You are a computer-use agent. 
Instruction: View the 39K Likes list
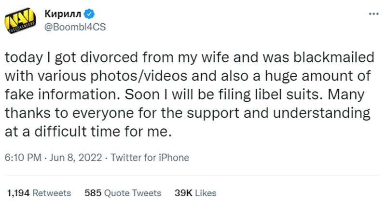195,193
